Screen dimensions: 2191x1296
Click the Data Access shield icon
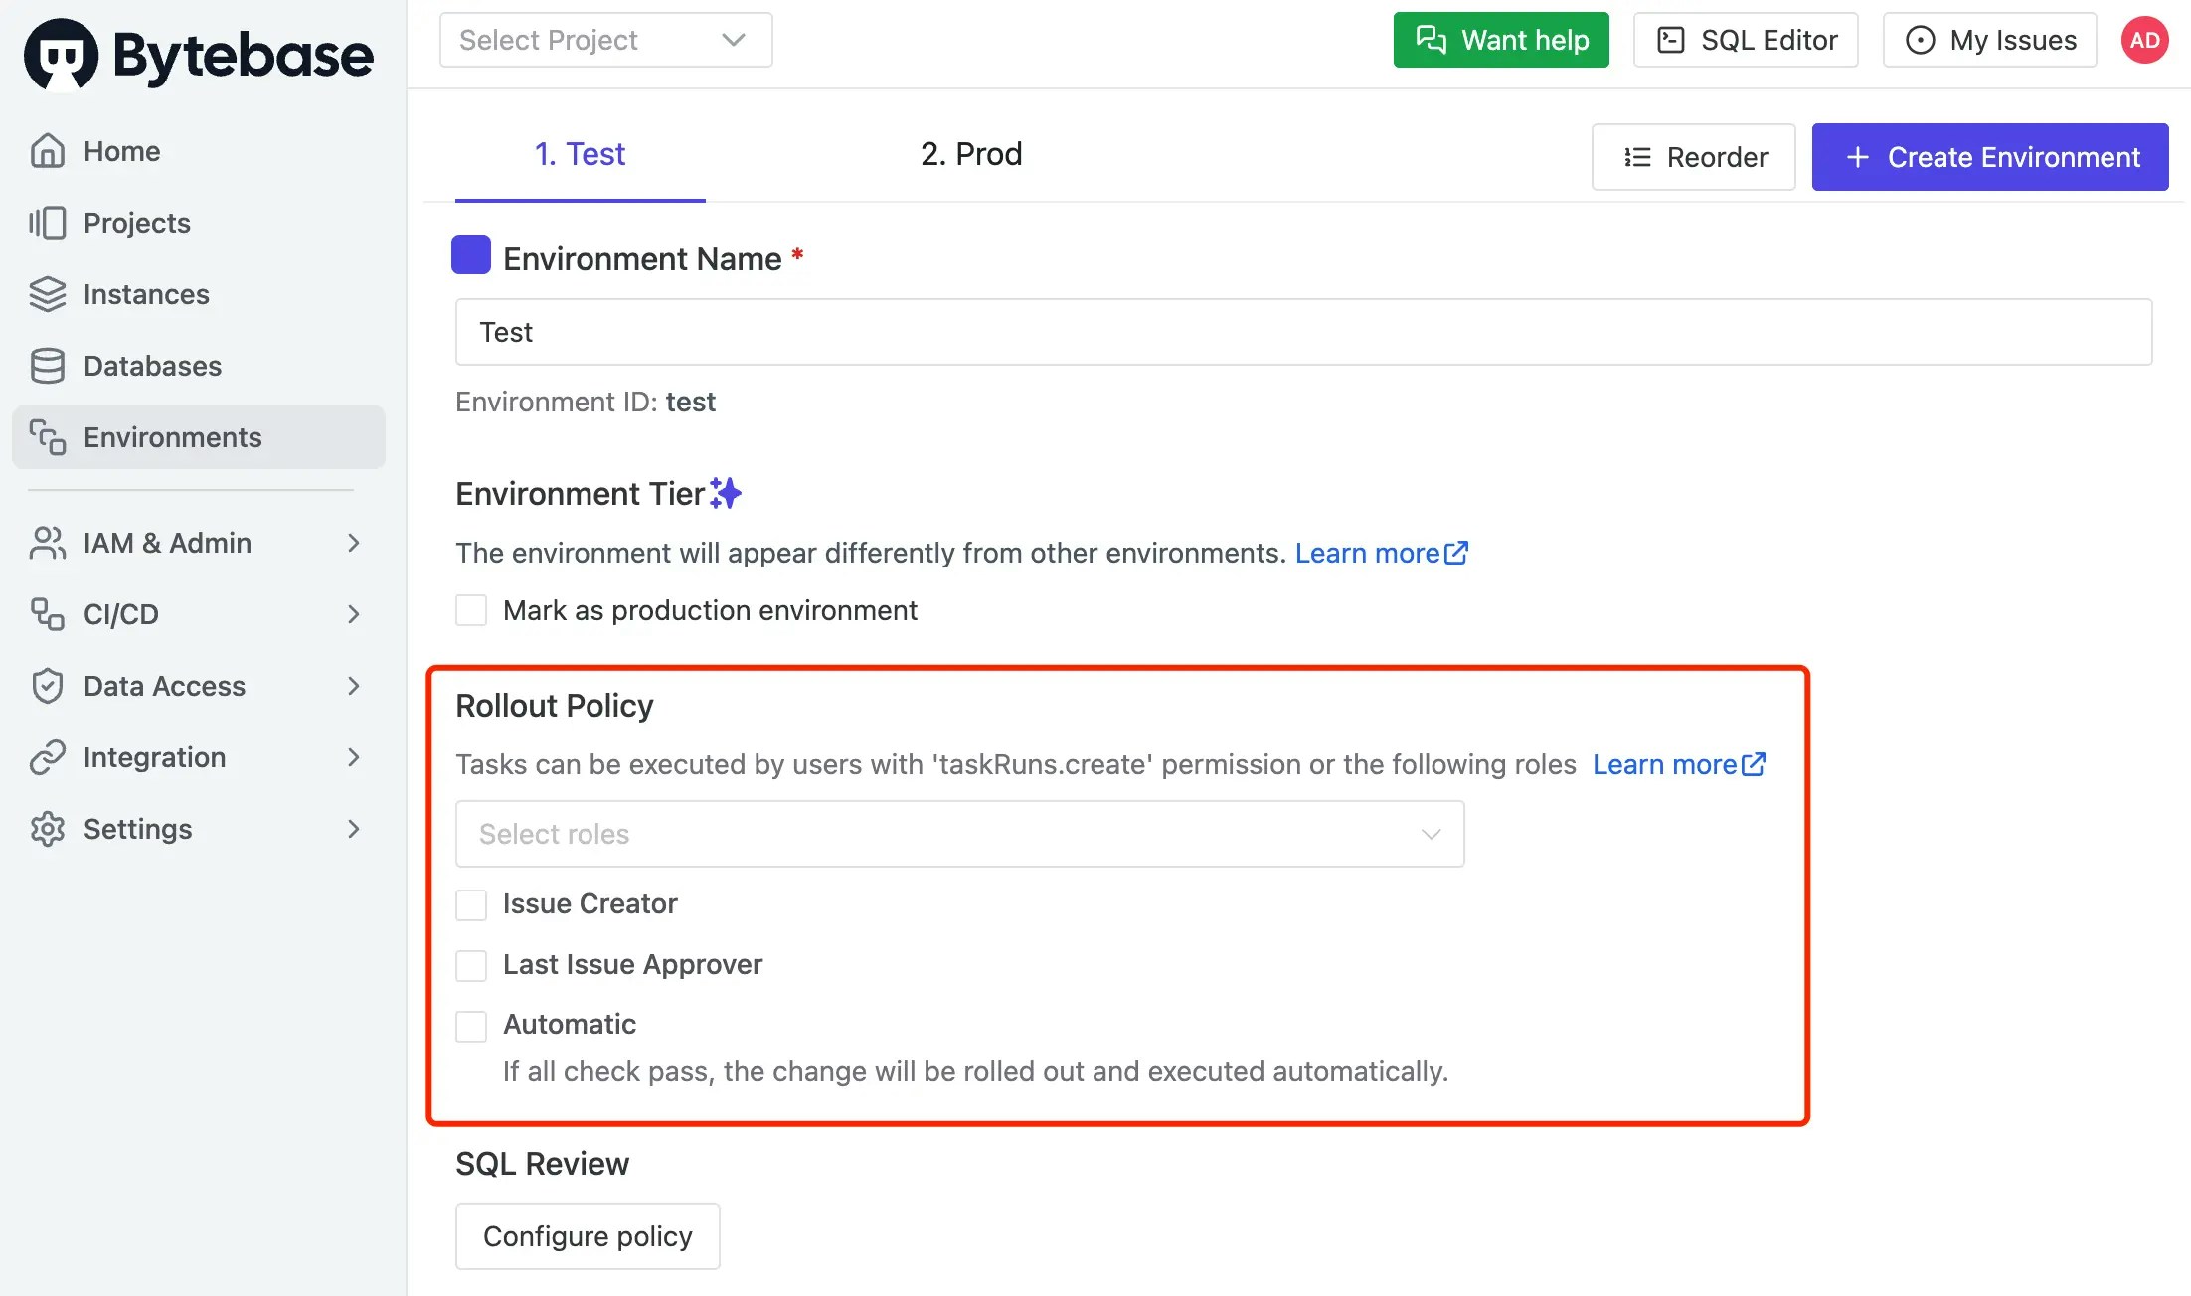point(47,686)
